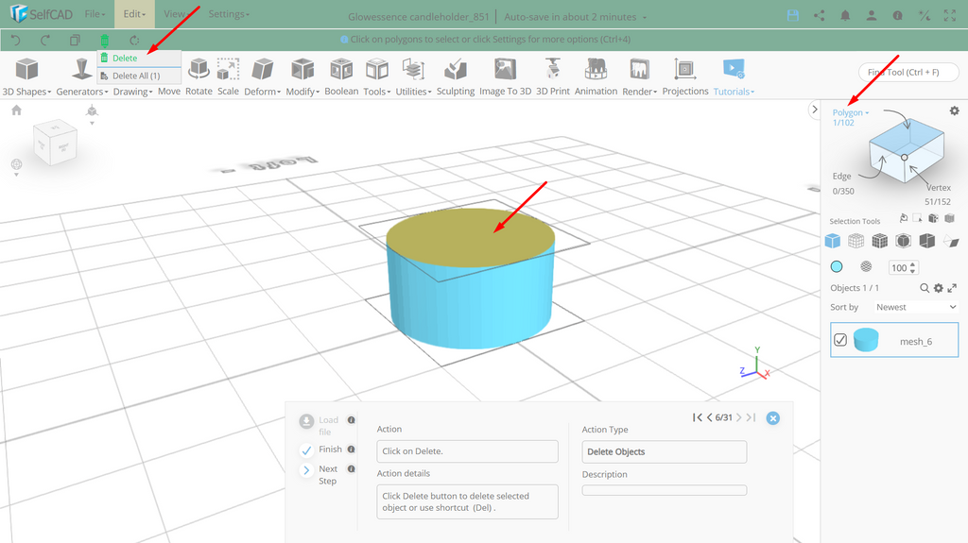Click the Copy objects icon

pos(75,40)
